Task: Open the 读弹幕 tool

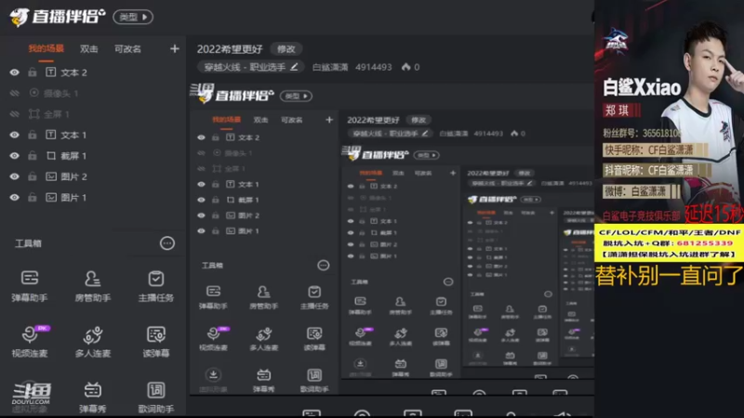Action: coord(155,341)
